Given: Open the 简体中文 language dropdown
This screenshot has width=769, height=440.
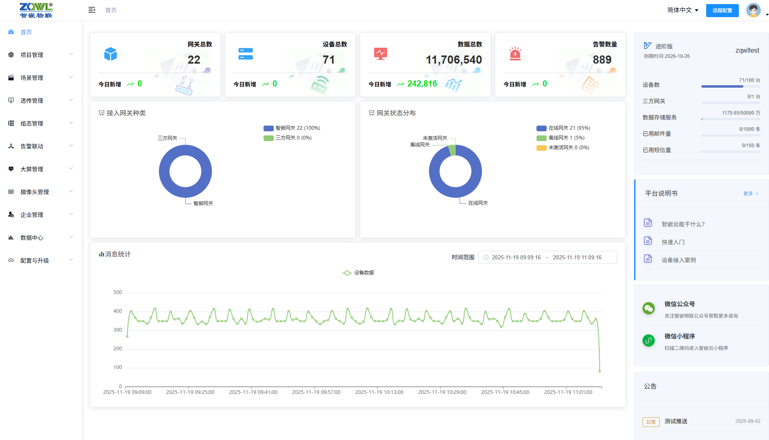Looking at the screenshot, I should point(683,10).
